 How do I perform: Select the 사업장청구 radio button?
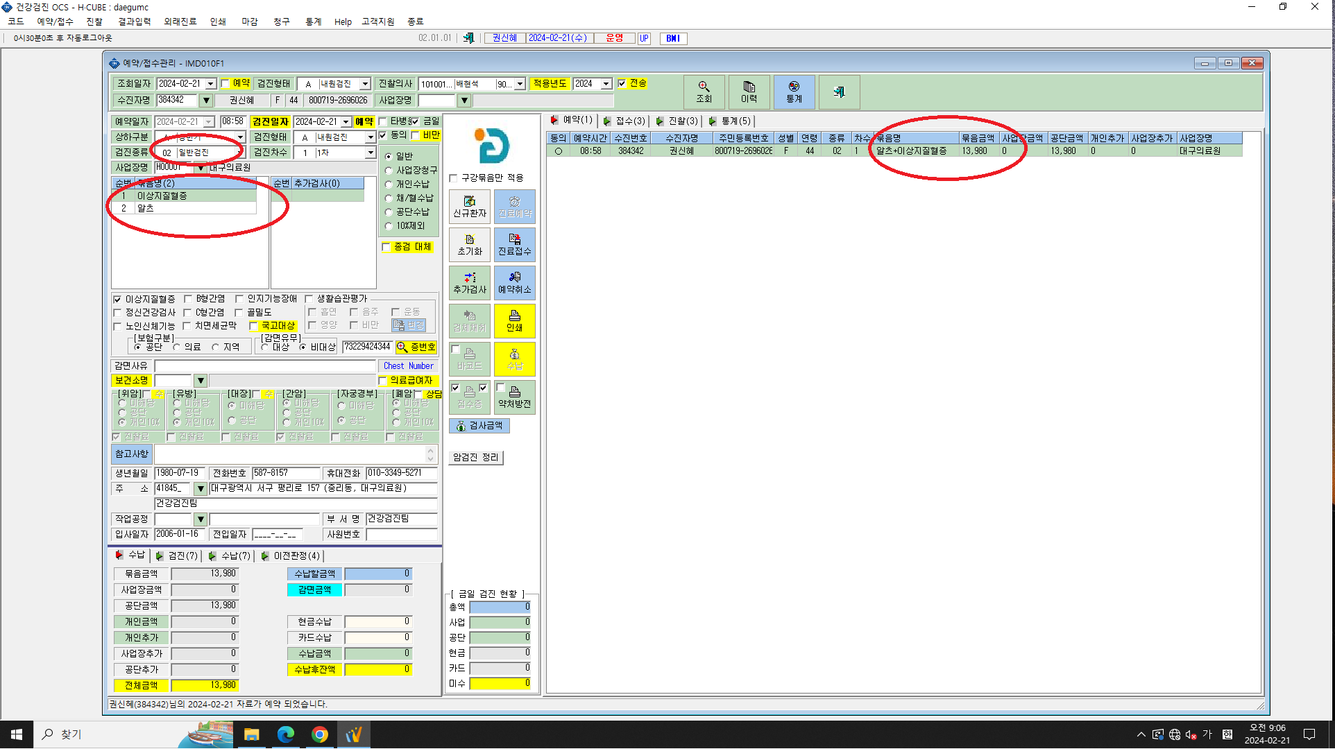389,171
